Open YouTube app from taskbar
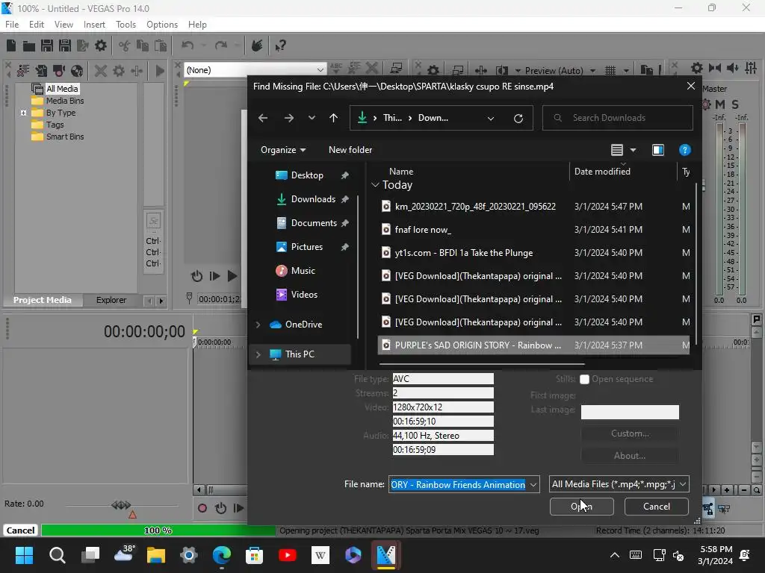 (288, 555)
